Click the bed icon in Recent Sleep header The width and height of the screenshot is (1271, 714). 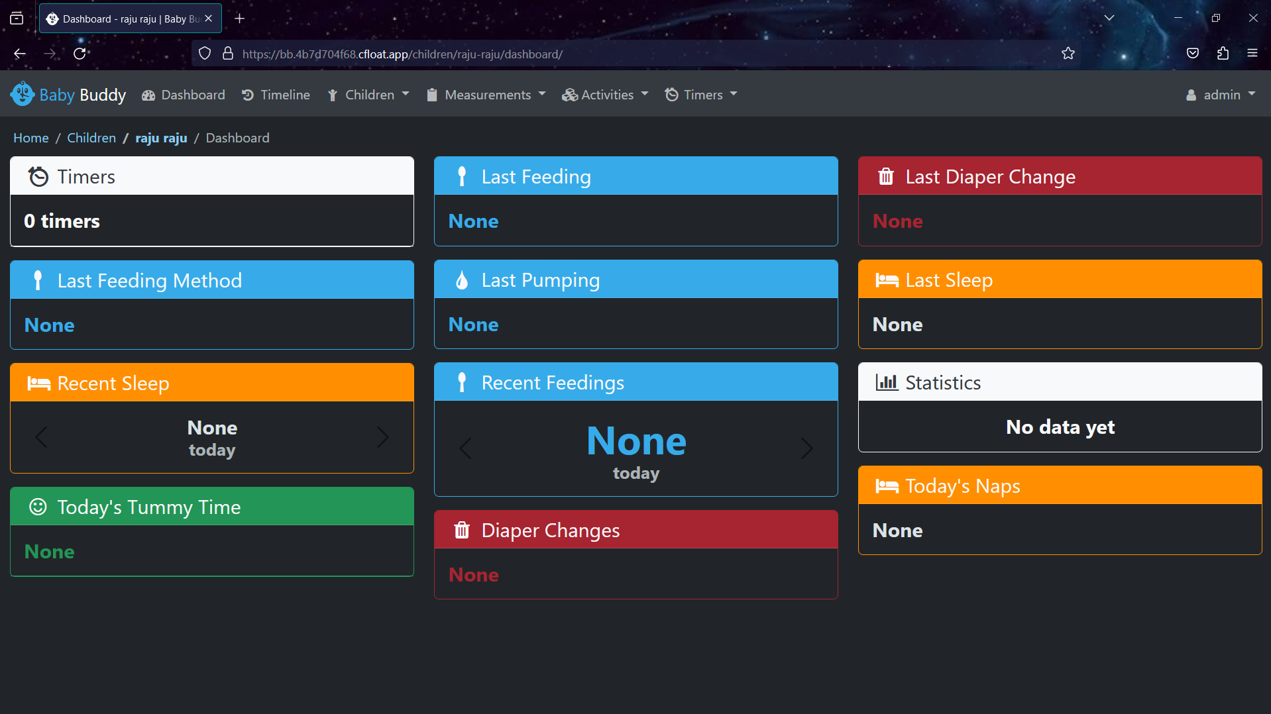tap(38, 383)
